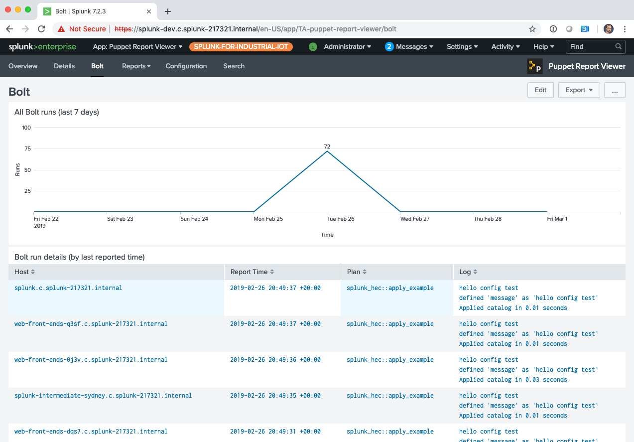Image resolution: width=634 pixels, height=442 pixels.
Task: Click 'All Bolt runs (last 7 days)' panel title
Action: [57, 112]
